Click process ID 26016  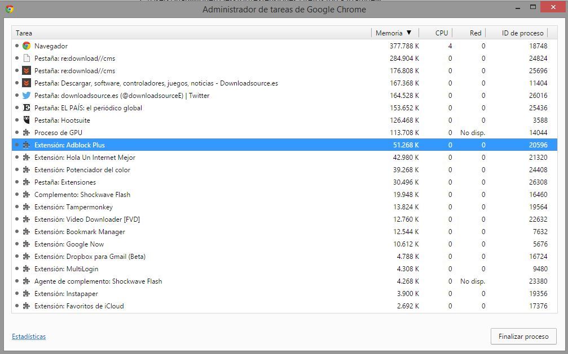tap(538, 96)
